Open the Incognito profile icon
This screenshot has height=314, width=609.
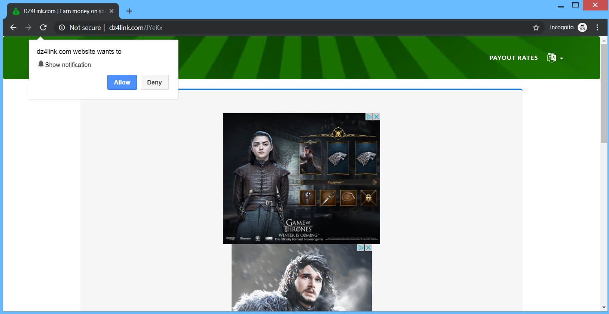[582, 27]
